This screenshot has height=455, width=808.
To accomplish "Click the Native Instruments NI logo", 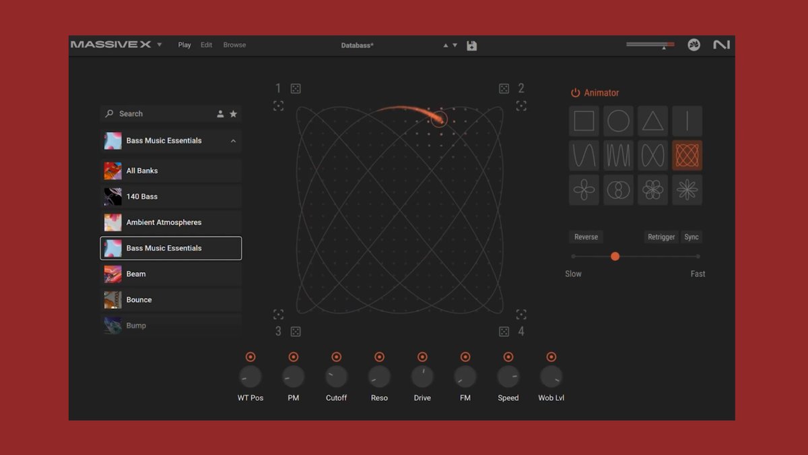I will coord(722,45).
